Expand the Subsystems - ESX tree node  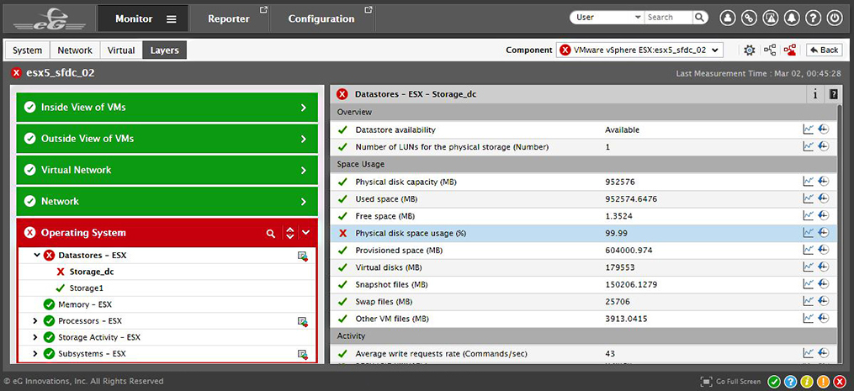[x=35, y=353]
